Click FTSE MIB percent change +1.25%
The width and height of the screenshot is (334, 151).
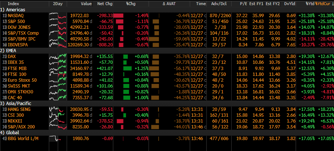click(x=141, y=69)
